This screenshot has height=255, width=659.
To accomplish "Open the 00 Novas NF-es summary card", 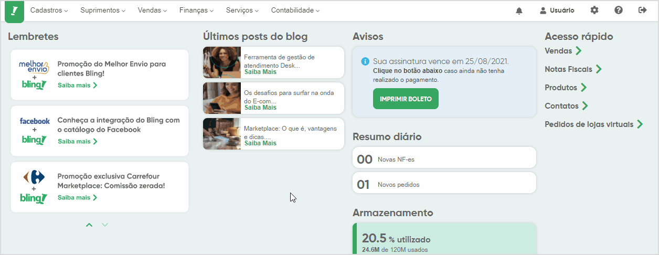I will pyautogui.click(x=444, y=157).
